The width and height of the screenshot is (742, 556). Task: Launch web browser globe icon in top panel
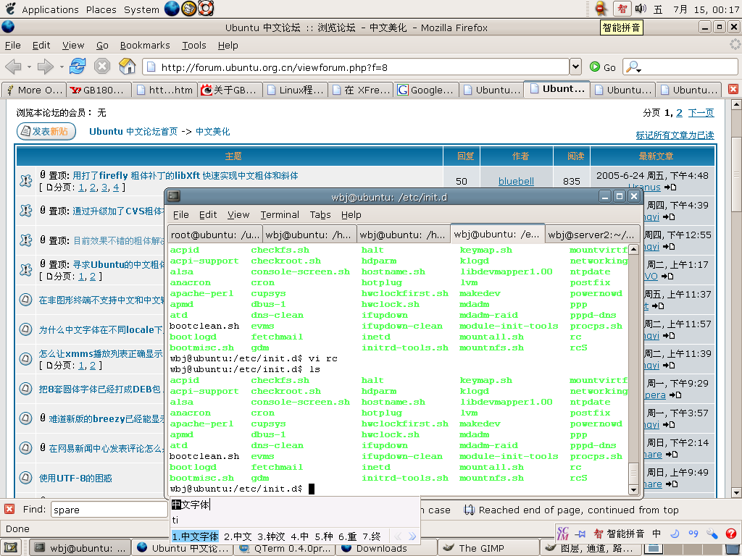pyautogui.click(x=172, y=9)
